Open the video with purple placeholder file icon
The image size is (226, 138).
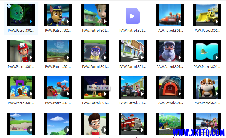(133, 16)
